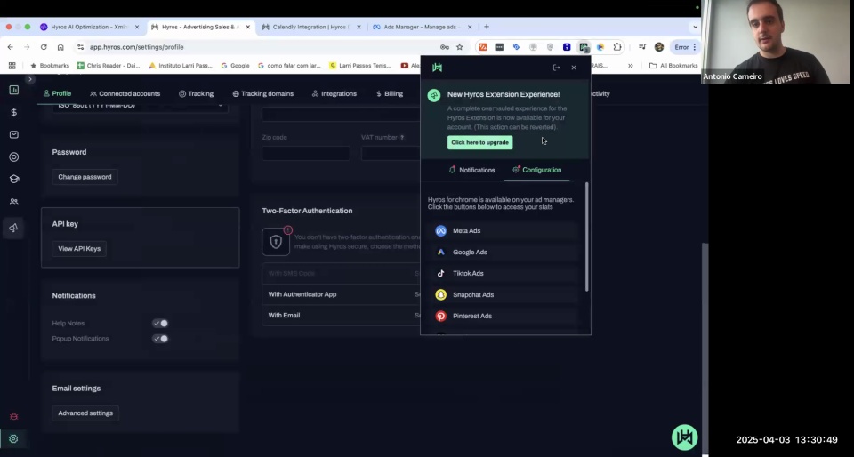Go to the Tracking domains tab
Viewport: 854px width, 457px height.
[262, 93]
